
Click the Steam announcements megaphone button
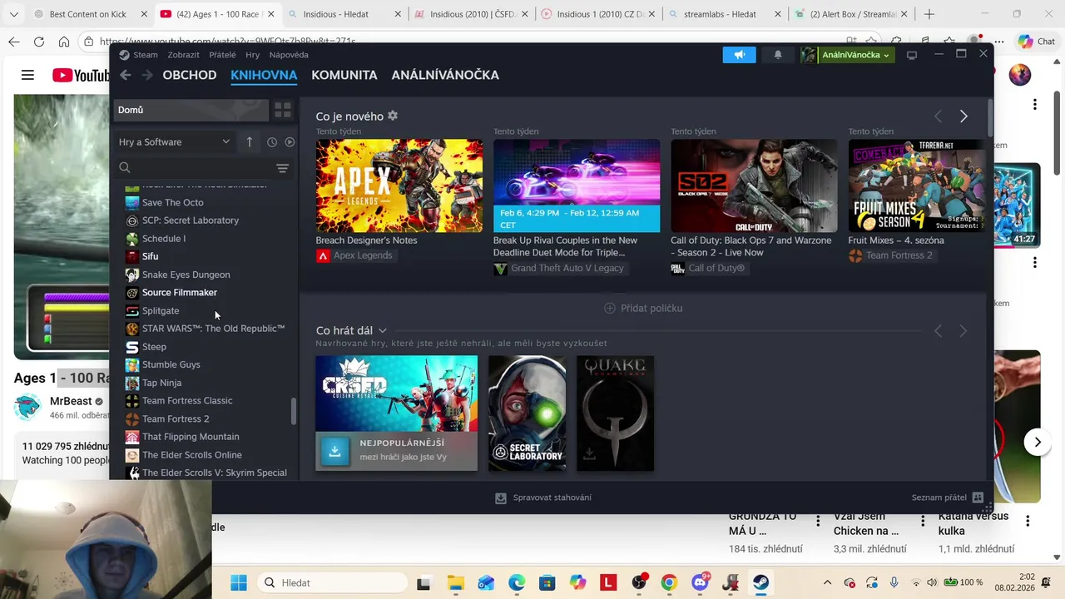739,55
